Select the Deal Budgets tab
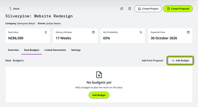 (32, 50)
